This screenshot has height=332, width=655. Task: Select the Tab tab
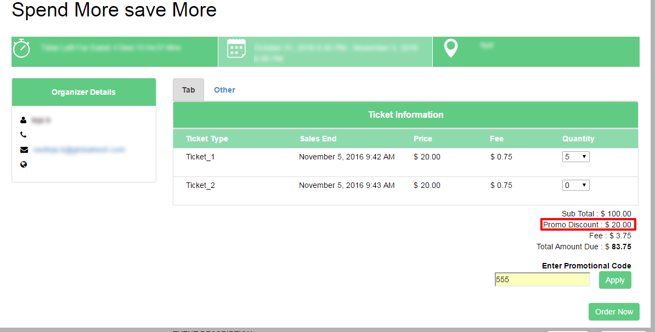point(188,90)
